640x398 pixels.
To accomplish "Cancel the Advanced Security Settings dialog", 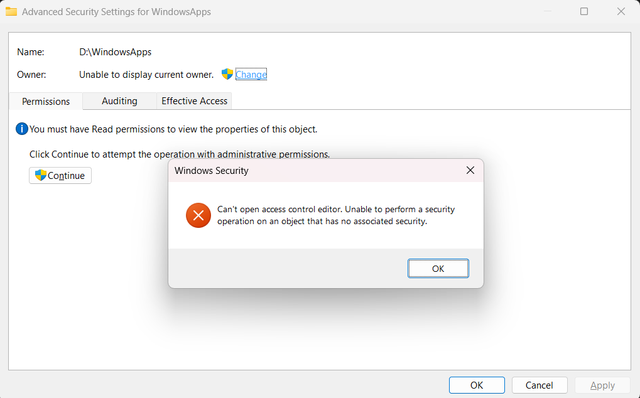I will [x=539, y=385].
